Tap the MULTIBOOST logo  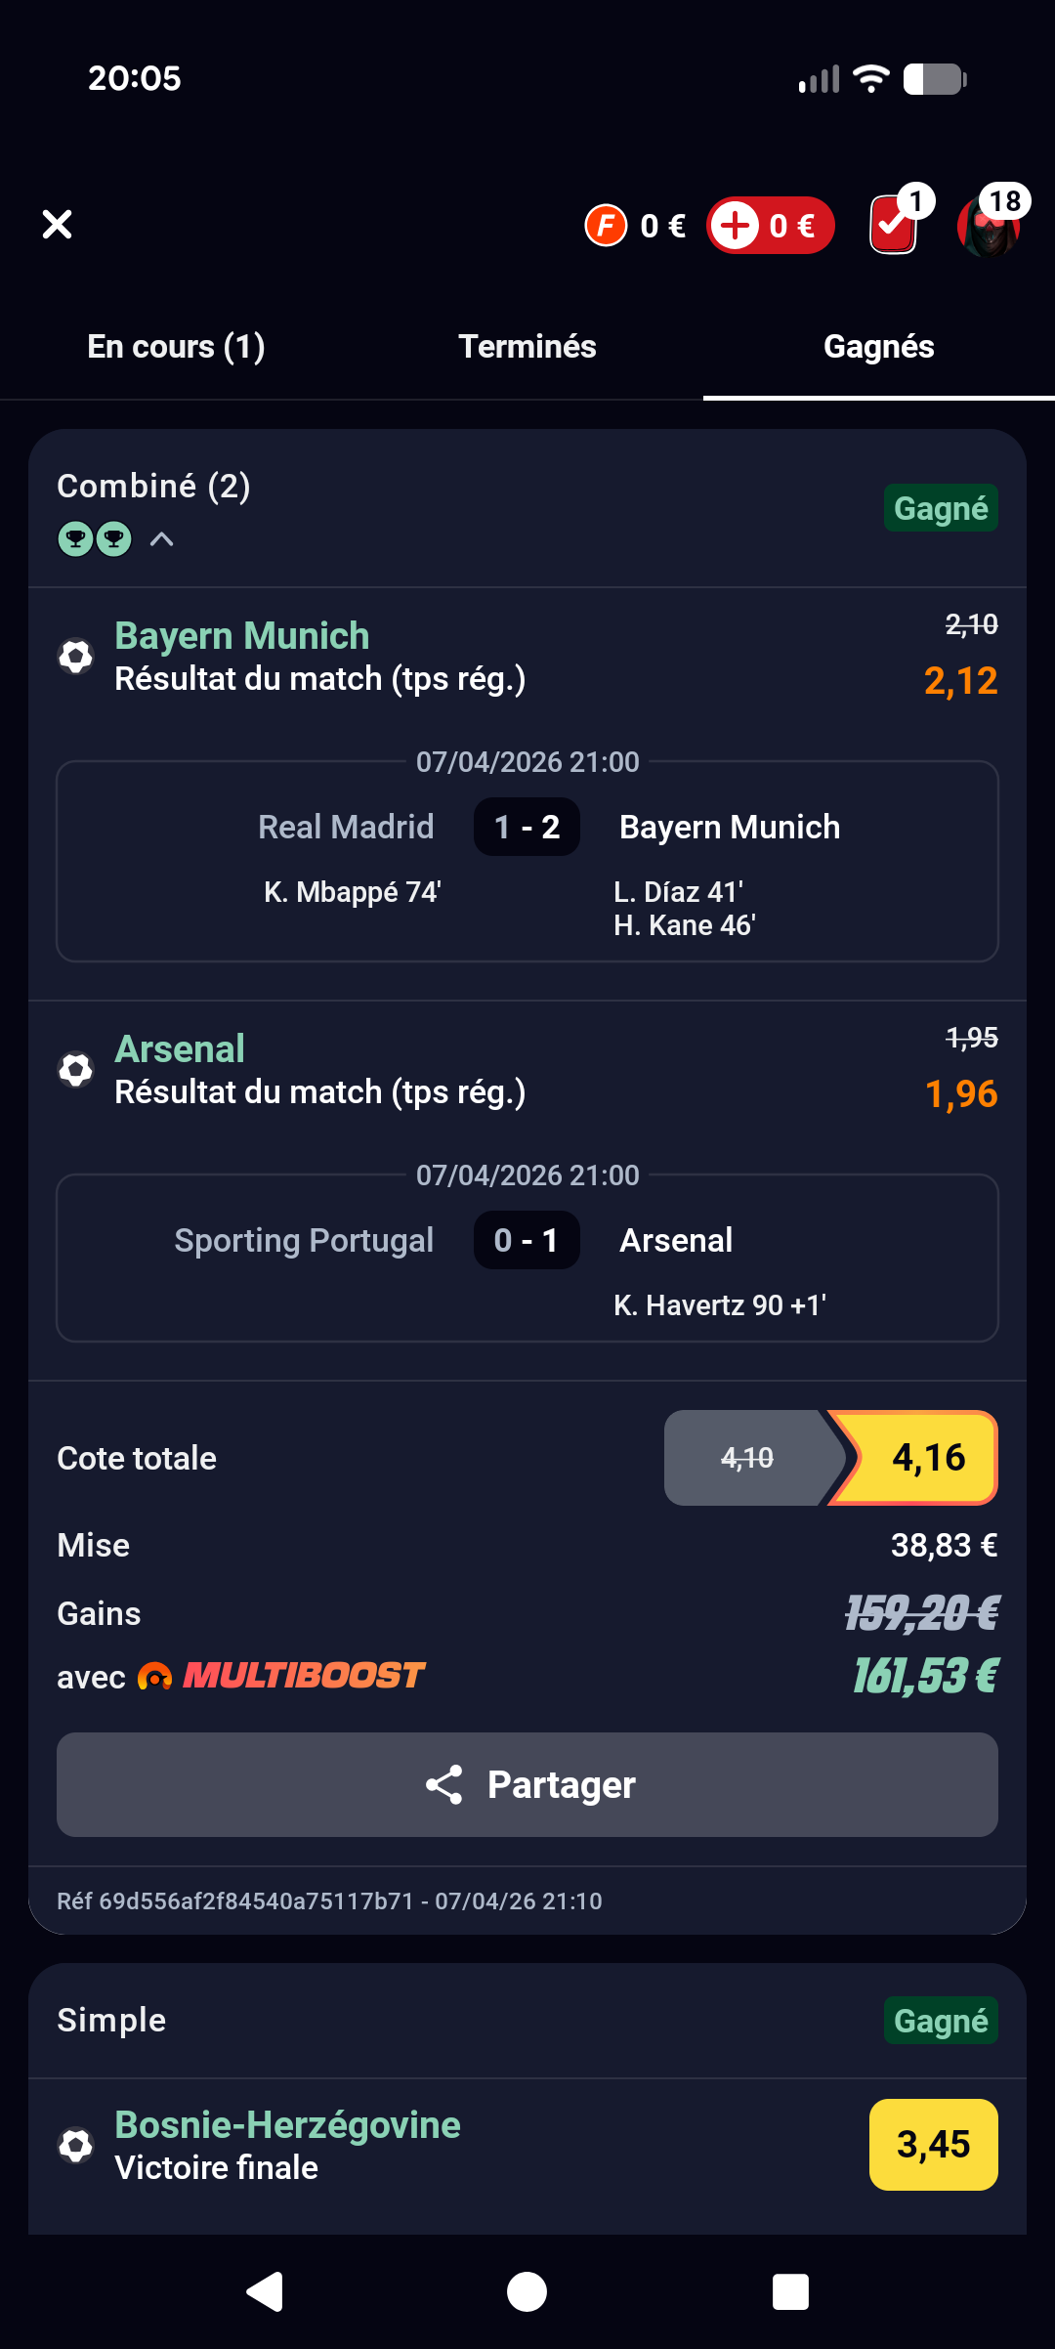click(x=283, y=1676)
